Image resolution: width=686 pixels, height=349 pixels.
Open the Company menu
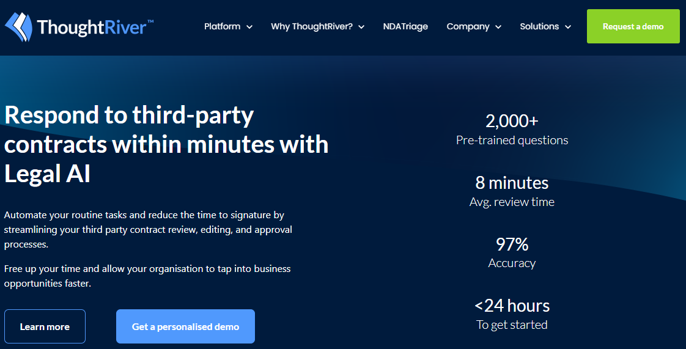coord(468,27)
